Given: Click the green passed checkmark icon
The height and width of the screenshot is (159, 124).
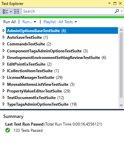Looking at the screenshot, I should (x=8, y=130).
